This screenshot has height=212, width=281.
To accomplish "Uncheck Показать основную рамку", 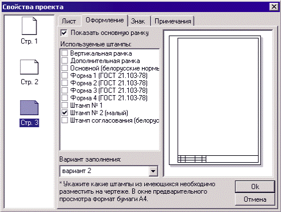I will point(64,33).
